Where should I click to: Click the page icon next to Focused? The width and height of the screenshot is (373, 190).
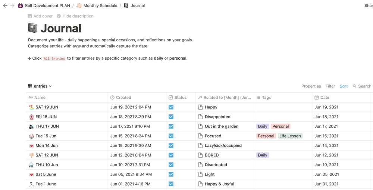pos(201,136)
